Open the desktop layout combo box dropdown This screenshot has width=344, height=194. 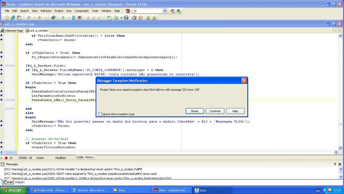click(165, 11)
